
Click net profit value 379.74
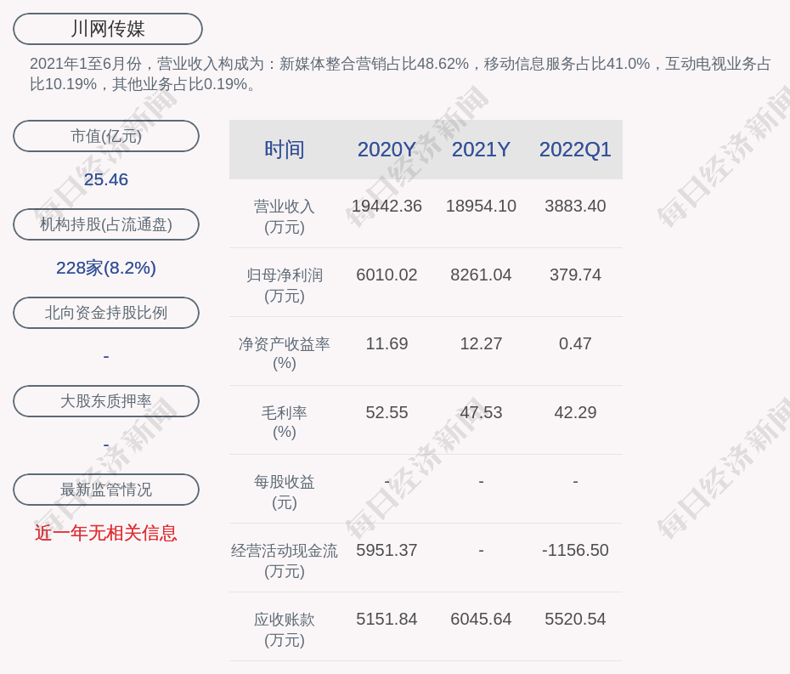575,275
